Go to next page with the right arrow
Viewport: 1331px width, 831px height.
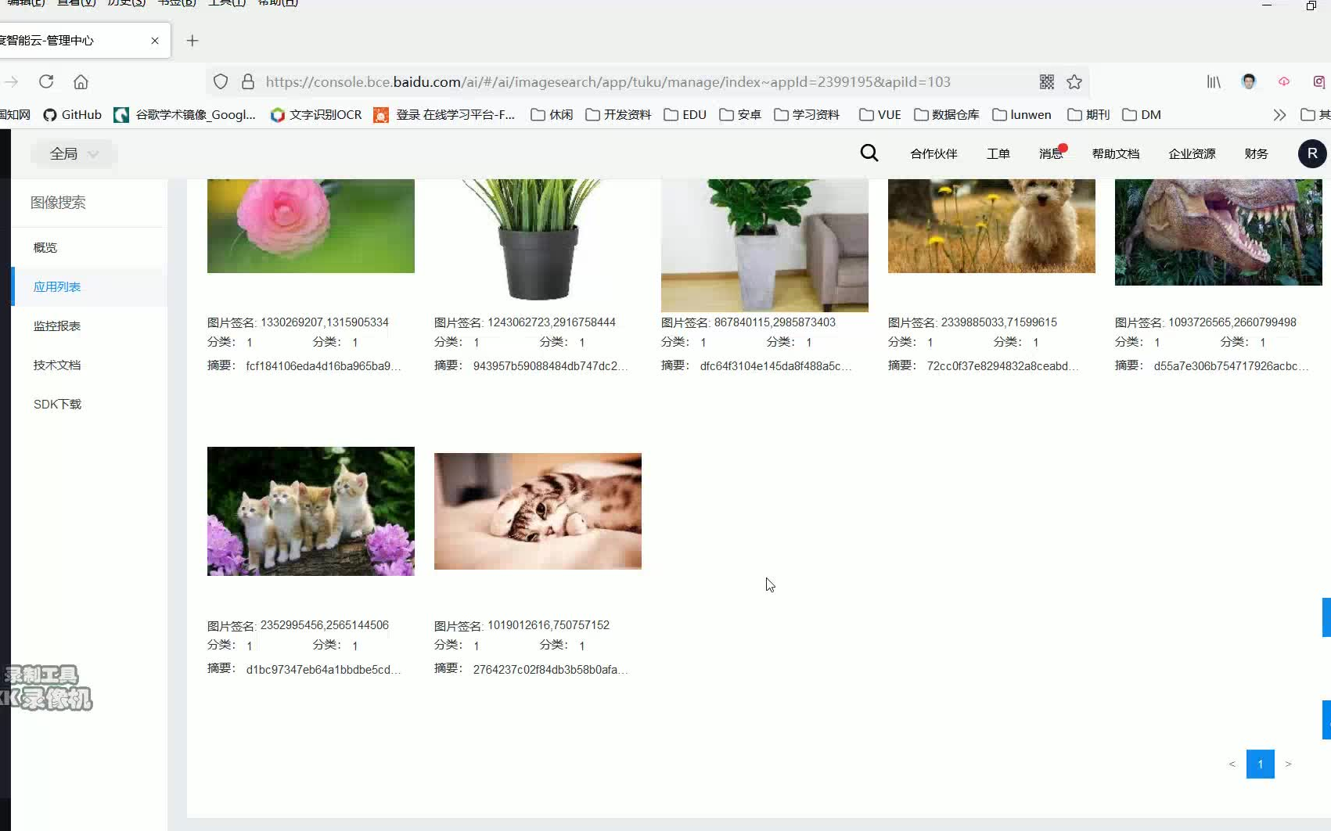(1288, 764)
